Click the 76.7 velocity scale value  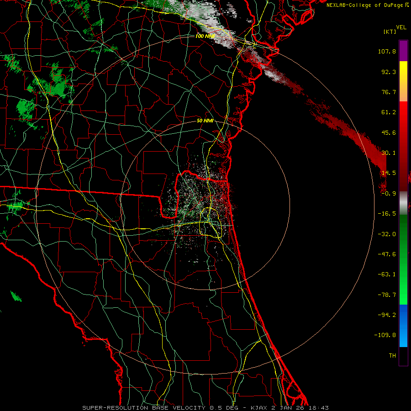click(389, 92)
